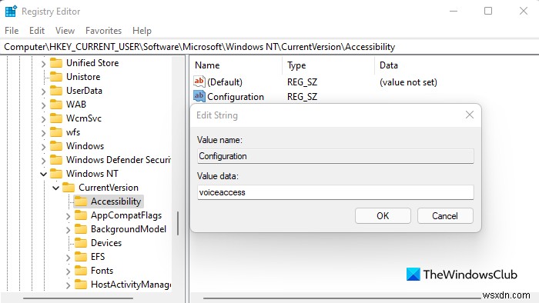Click the wfs folder icon
The height and width of the screenshot is (303, 539).
click(56, 132)
